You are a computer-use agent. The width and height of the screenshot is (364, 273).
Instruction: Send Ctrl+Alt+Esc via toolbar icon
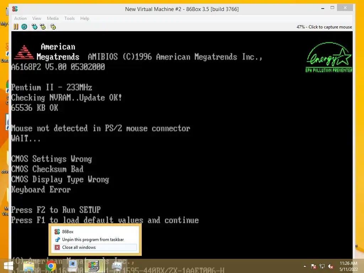(x=43, y=27)
